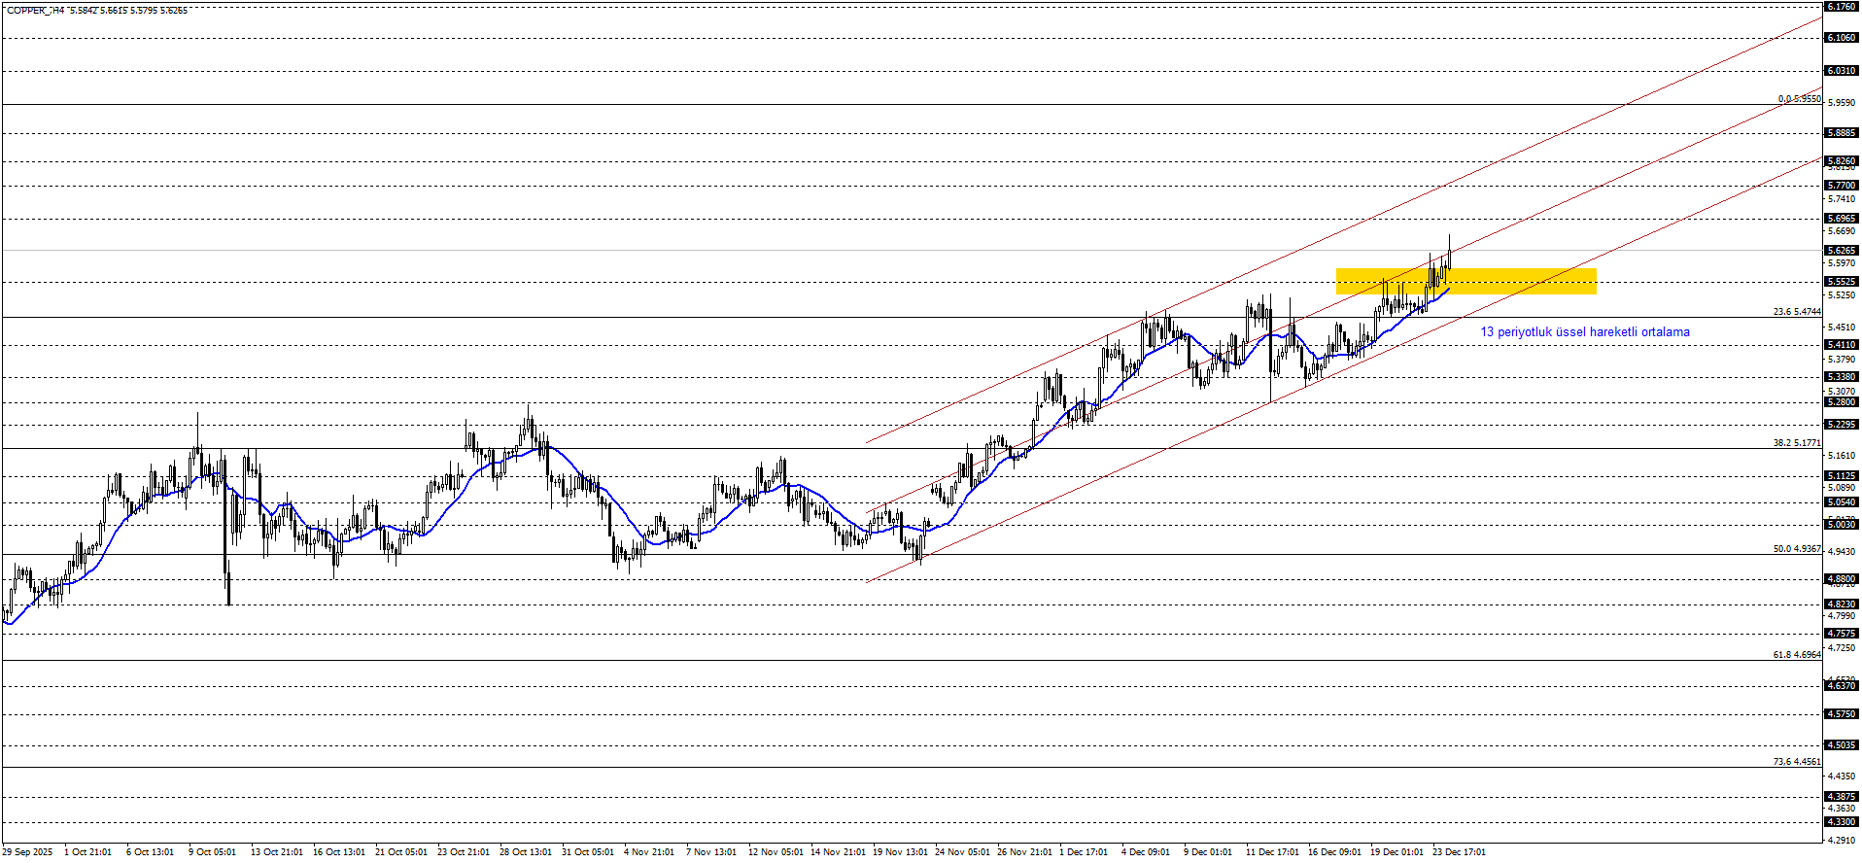Select the 5.6265 current price tag

pos(1841,251)
